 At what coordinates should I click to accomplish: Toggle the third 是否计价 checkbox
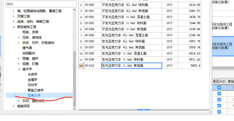[x=219, y=100]
